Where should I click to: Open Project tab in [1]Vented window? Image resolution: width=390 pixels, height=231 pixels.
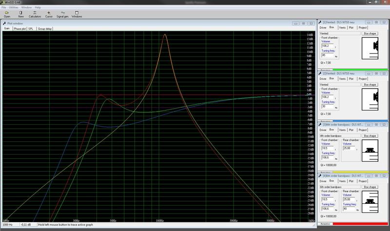[363, 28]
